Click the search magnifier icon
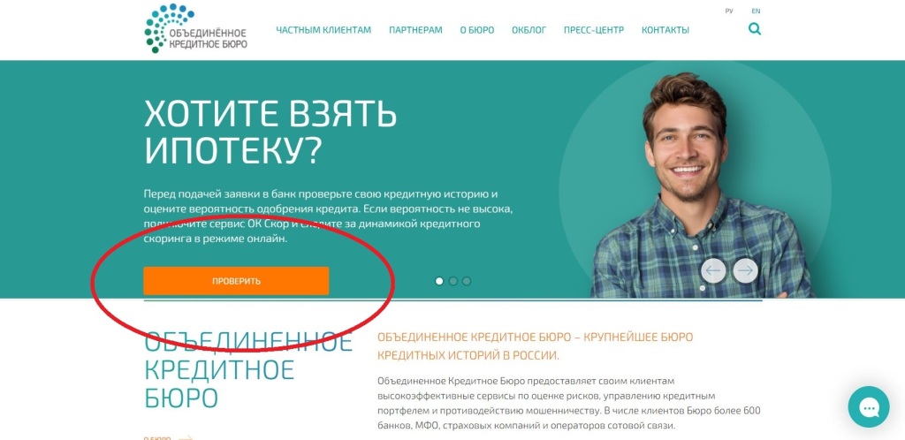This screenshot has width=905, height=440. pyautogui.click(x=755, y=28)
